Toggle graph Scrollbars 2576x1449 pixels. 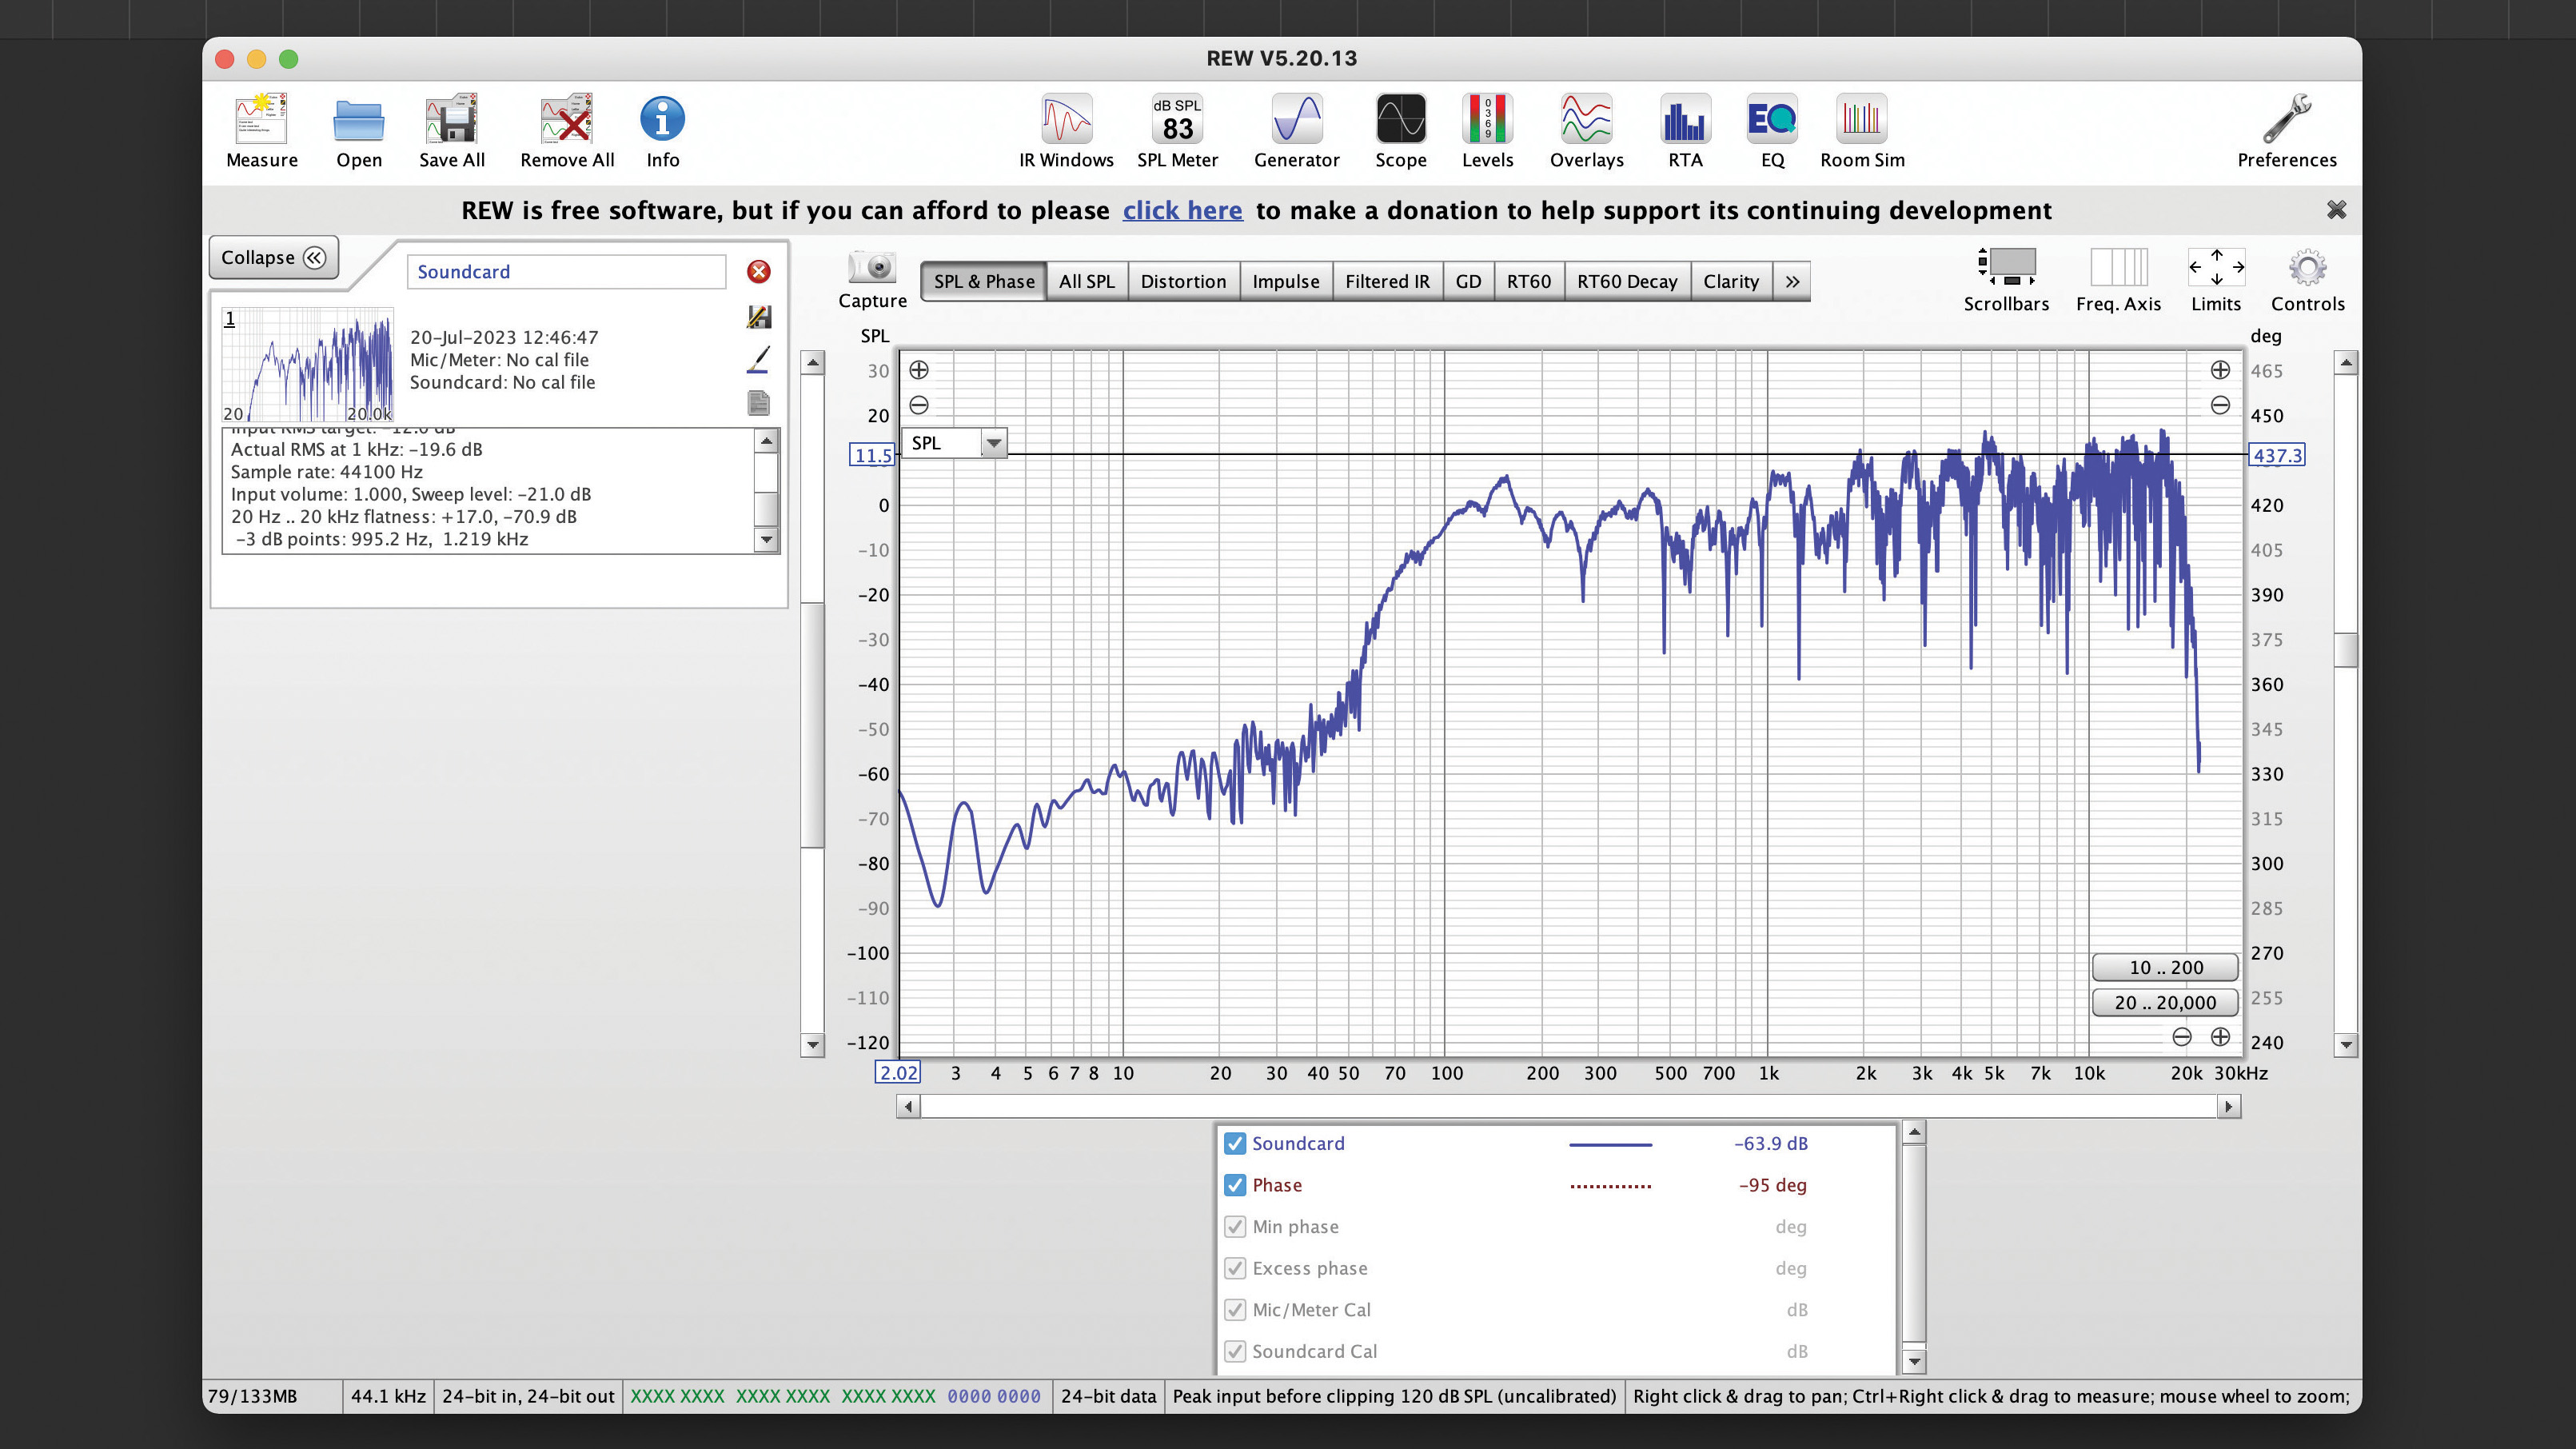click(2005, 280)
